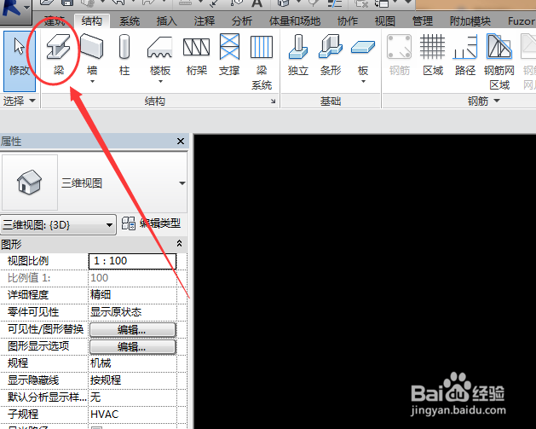536x429 pixels.
Task: Select the 梁系统 (Beam System) tool
Action: click(262, 61)
